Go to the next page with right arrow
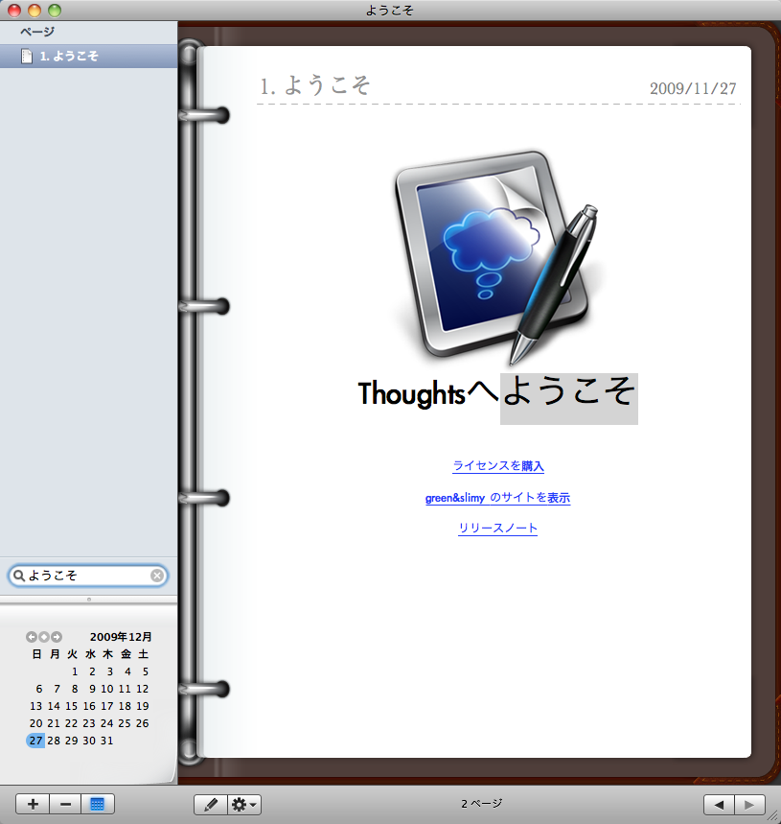Viewport: 781px width, 824px height. 749,804
